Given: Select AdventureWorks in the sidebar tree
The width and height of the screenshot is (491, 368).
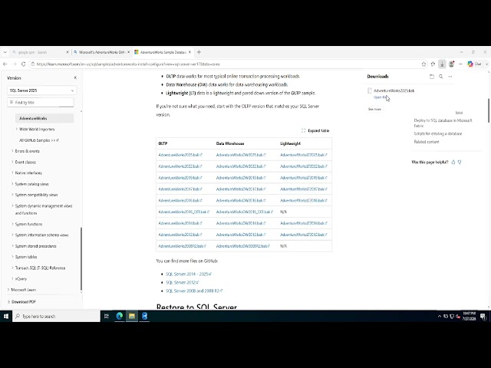Looking at the screenshot, I should coord(44,118).
